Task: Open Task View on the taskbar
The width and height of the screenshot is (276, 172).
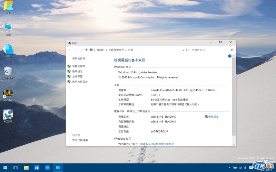Action: coord(16,168)
